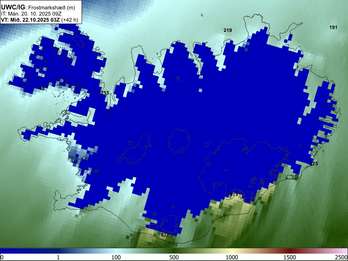The image size is (348, 261).
Task: Click the map value label '219'
Action: [228, 30]
